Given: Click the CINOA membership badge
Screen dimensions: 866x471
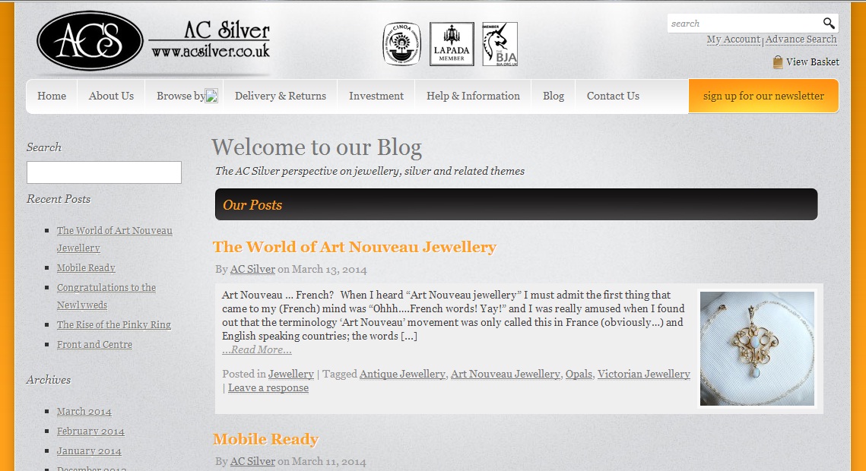Looking at the screenshot, I should [401, 44].
